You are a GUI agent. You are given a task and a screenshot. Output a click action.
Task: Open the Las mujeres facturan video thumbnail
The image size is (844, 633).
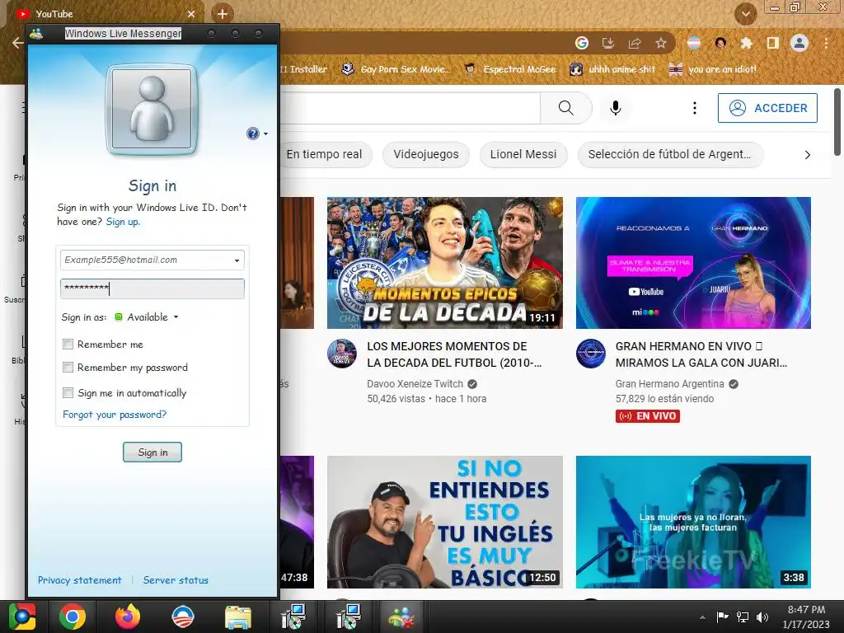coord(693,522)
